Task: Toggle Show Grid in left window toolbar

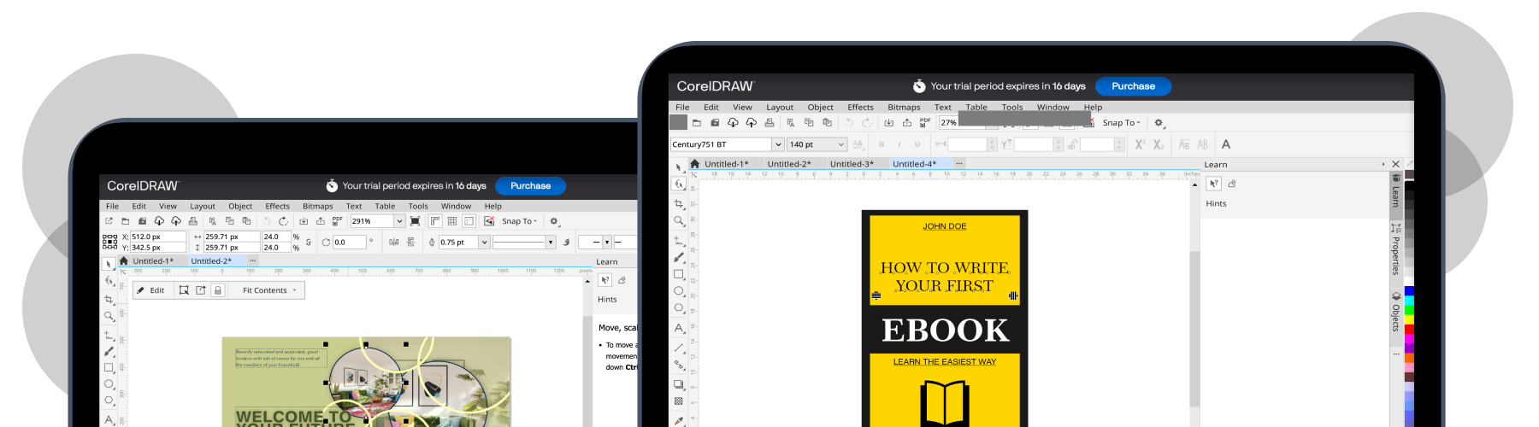Action: [452, 221]
